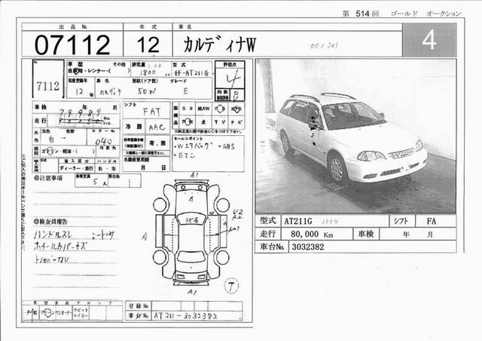
Task: Click the handwritten air conditioning value AAC
Action: [157, 127]
